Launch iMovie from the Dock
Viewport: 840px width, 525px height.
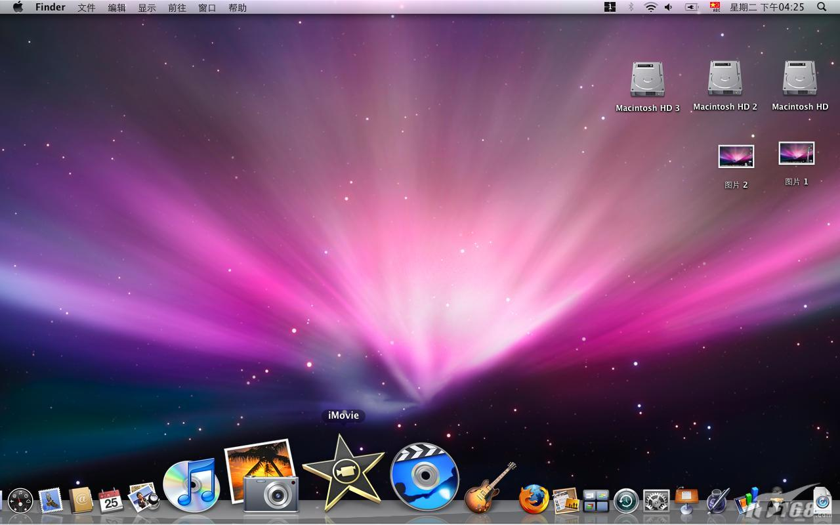click(x=343, y=472)
